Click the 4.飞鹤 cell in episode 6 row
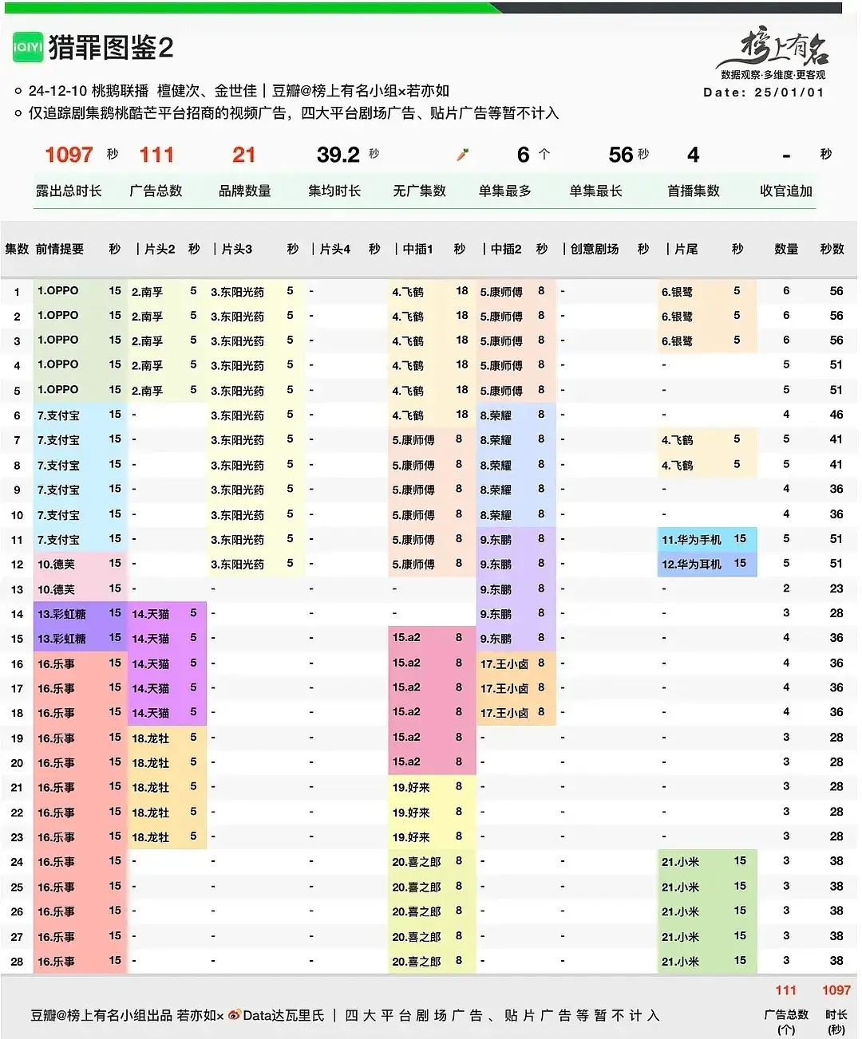Screen dimensions: 862x1039 point(408,415)
